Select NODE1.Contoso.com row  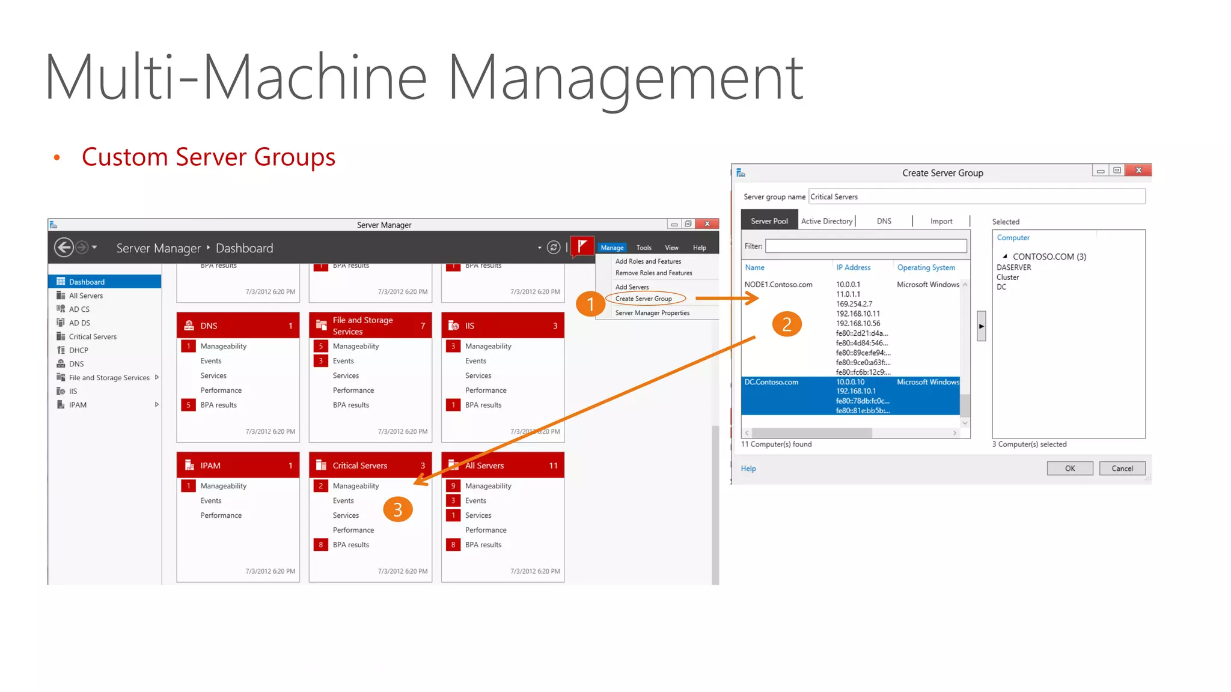click(x=851, y=328)
